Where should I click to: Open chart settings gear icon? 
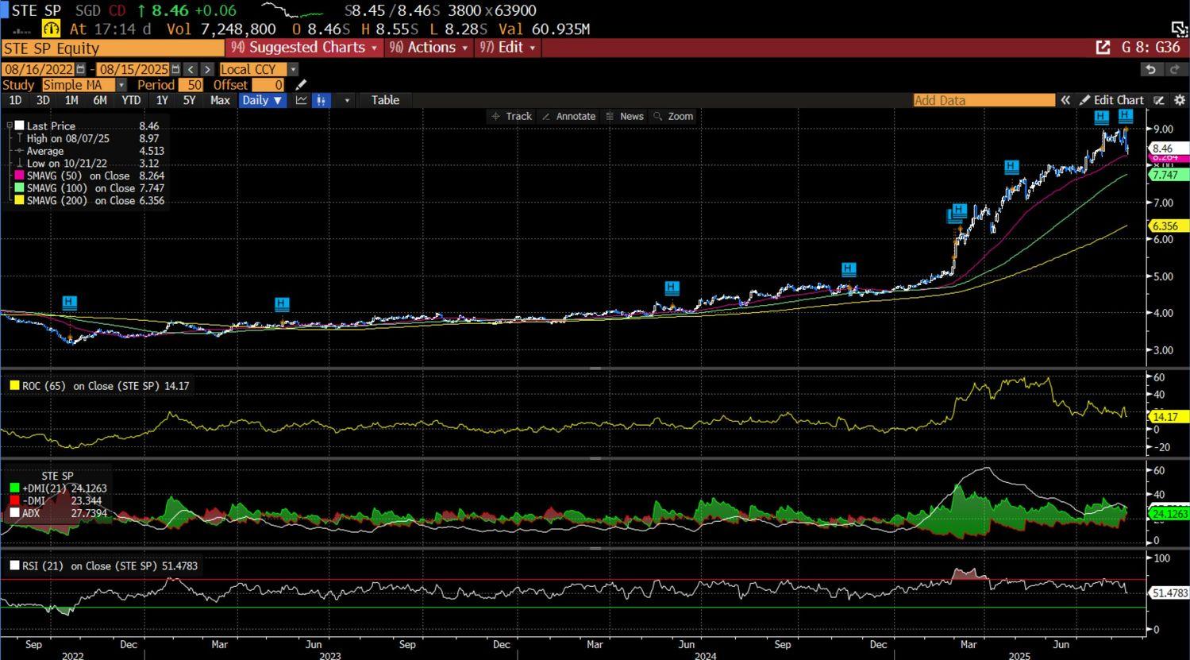coord(1180,100)
